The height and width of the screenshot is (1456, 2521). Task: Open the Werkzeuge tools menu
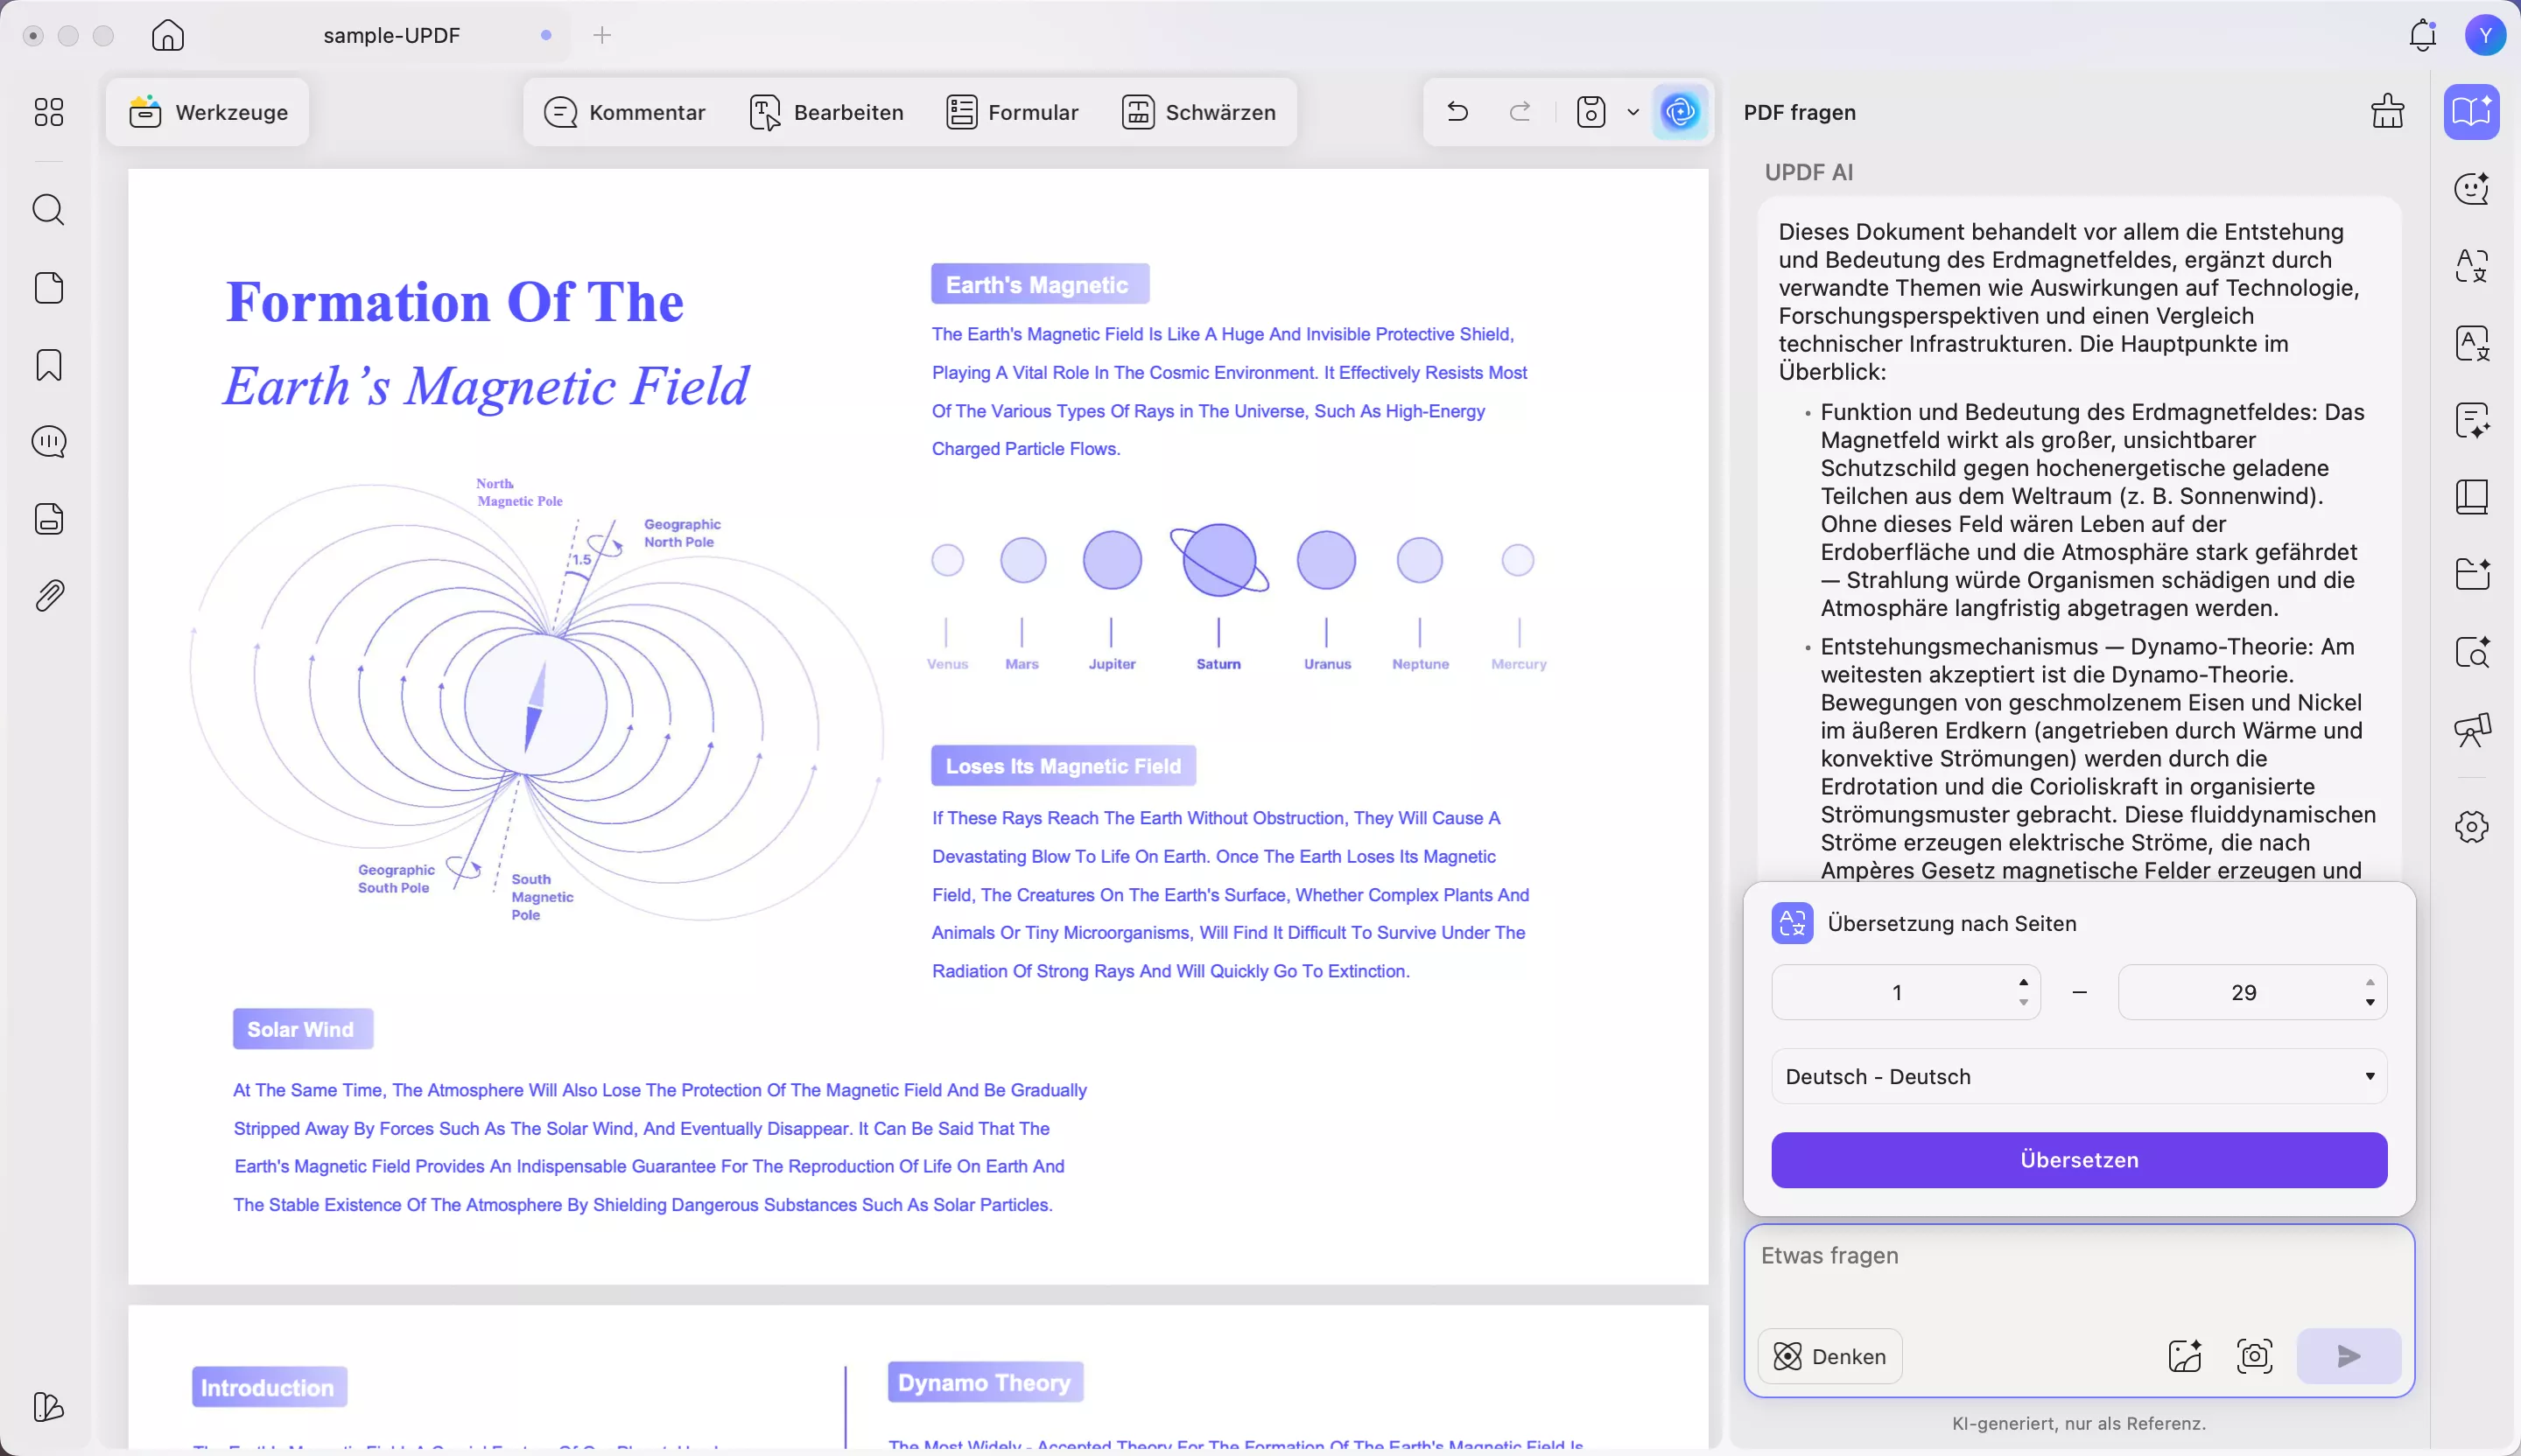(x=208, y=112)
